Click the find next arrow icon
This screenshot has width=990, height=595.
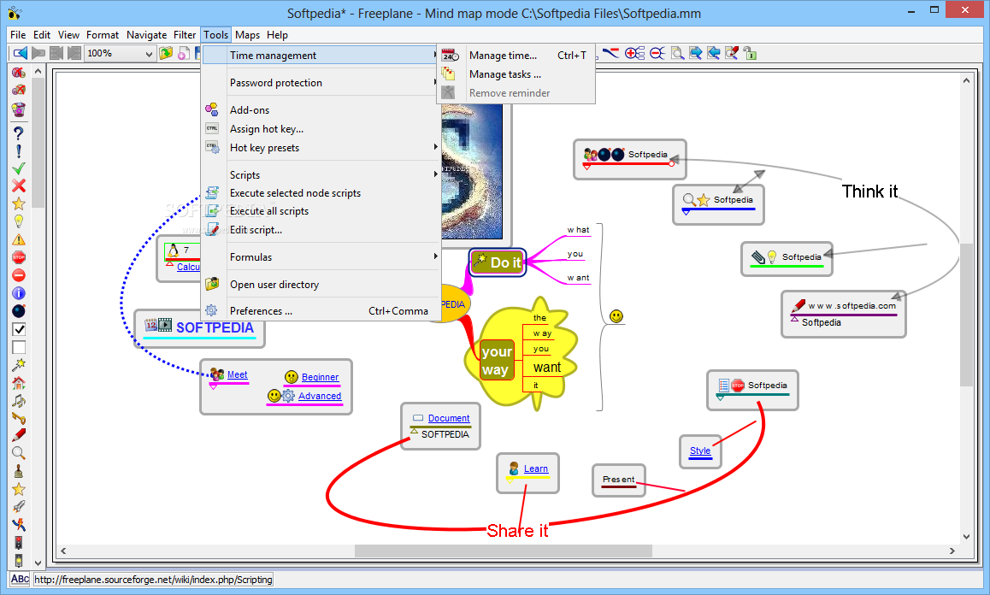click(696, 53)
